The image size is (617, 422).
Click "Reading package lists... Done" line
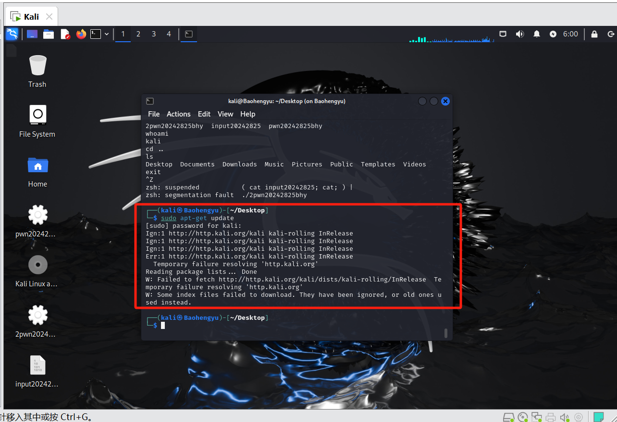(x=201, y=272)
